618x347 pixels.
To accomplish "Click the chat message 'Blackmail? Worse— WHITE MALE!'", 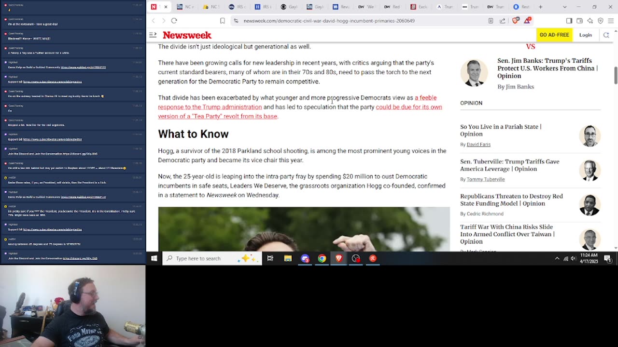I will (29, 39).
